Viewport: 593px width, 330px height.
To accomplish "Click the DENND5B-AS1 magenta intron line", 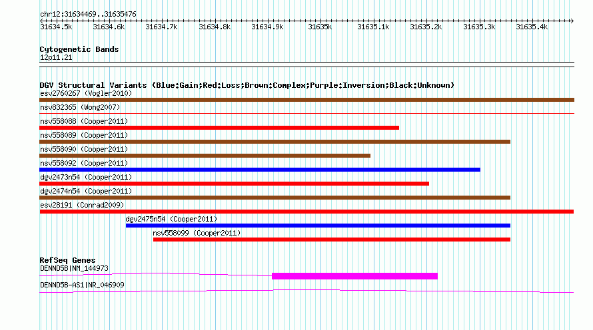I will (306, 291).
